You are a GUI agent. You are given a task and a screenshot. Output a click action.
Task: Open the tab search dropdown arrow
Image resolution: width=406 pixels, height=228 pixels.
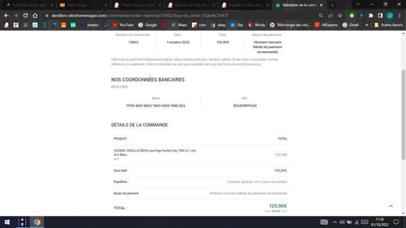point(358,5)
